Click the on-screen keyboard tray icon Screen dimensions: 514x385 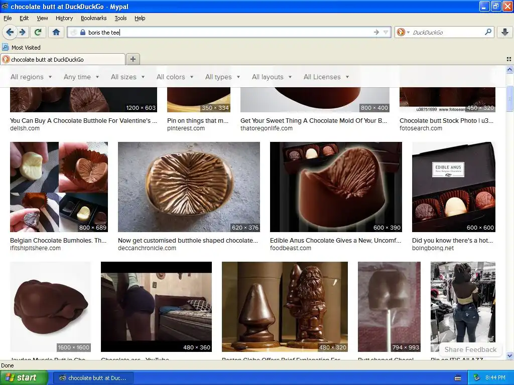point(458,378)
